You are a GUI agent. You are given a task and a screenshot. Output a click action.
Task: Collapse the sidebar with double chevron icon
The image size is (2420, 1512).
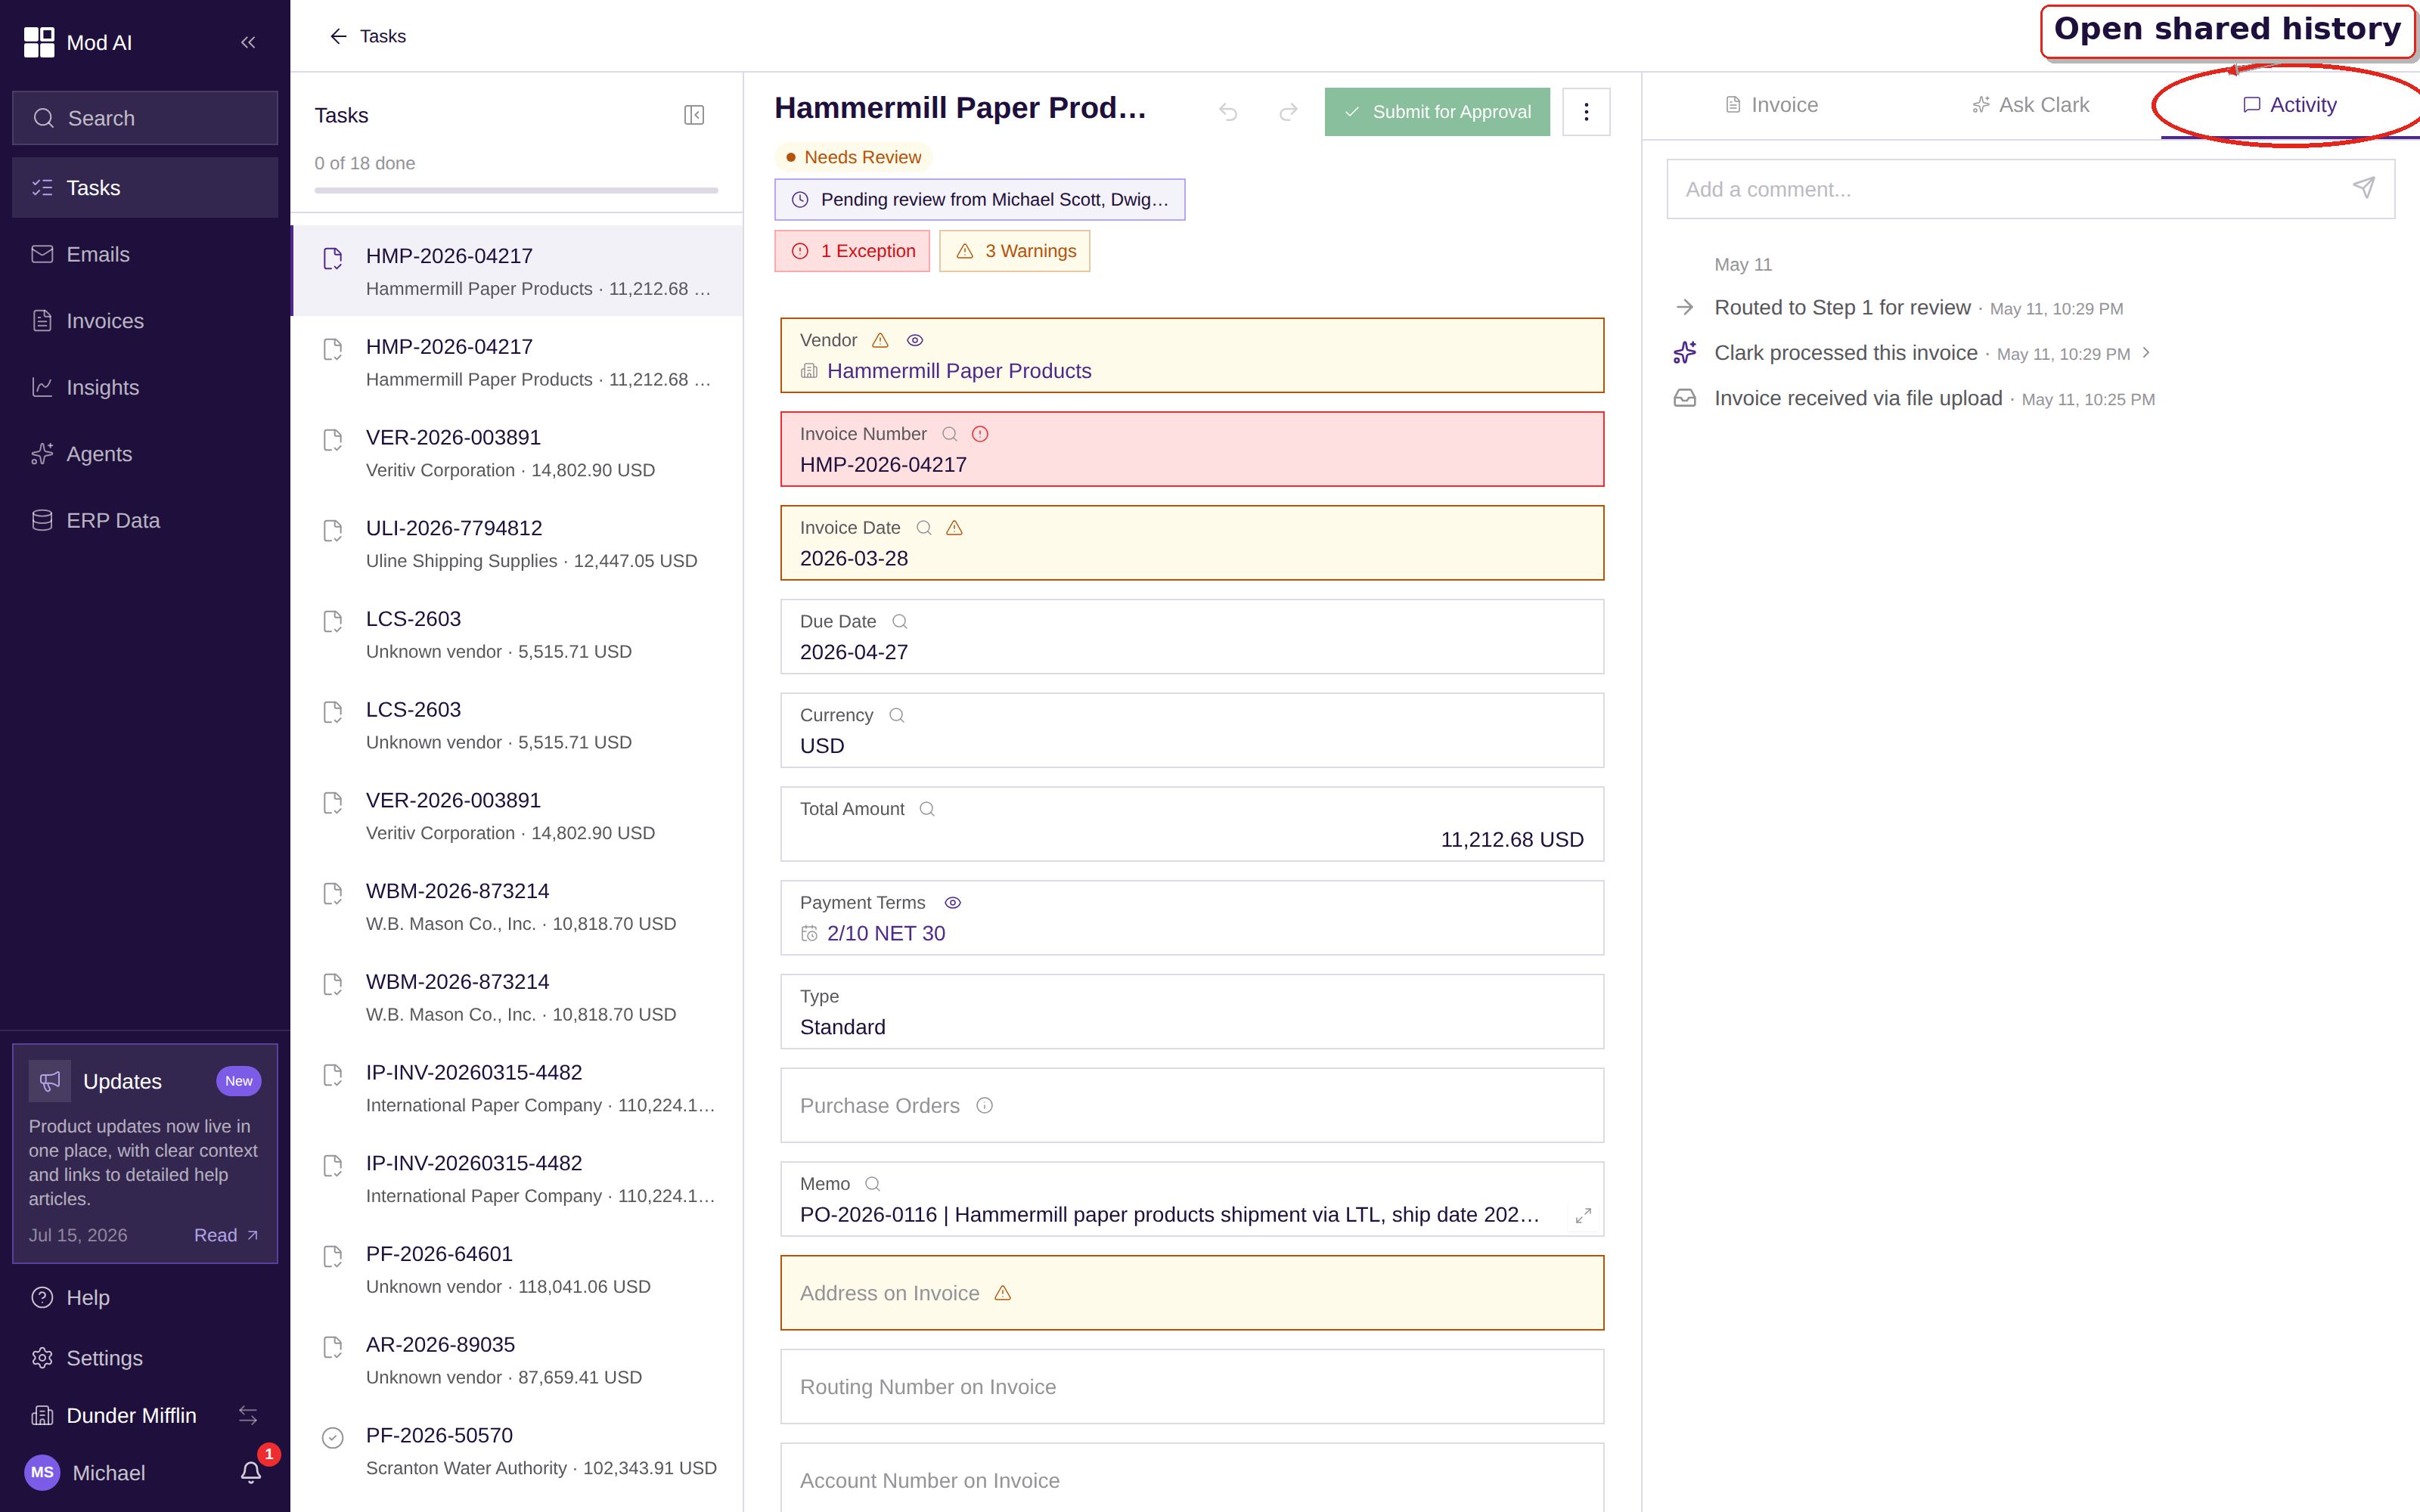click(248, 42)
